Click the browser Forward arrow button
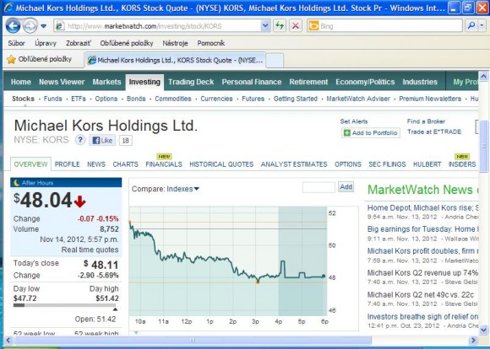The width and height of the screenshot is (490, 349). coord(30,26)
